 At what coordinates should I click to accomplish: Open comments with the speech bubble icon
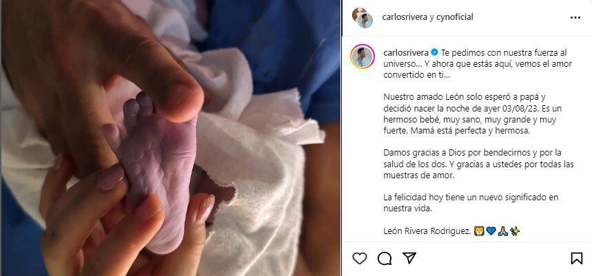(x=385, y=258)
